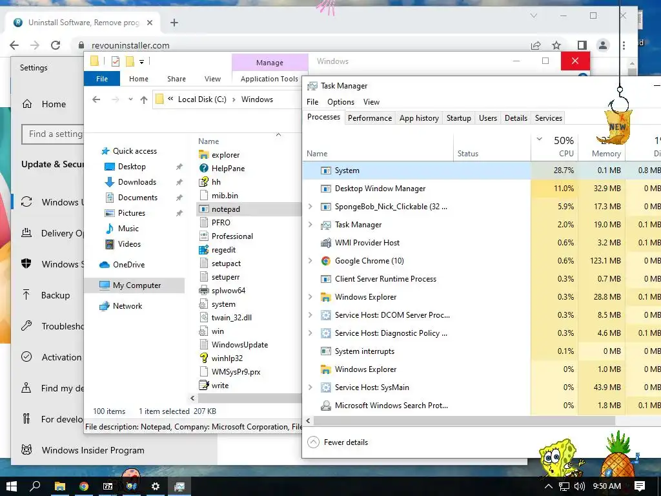Expand Service Host: Diagnostic Policy group
Viewport: 661px width, 496px height.
pos(310,333)
